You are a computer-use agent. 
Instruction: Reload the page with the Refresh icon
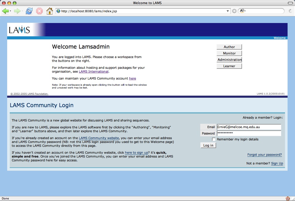(29, 11)
